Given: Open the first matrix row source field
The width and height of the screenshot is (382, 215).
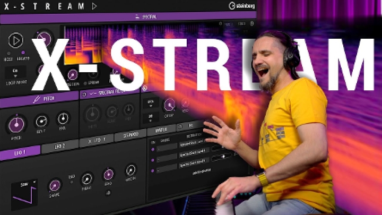Looking at the screenshot, I should coord(167,148).
